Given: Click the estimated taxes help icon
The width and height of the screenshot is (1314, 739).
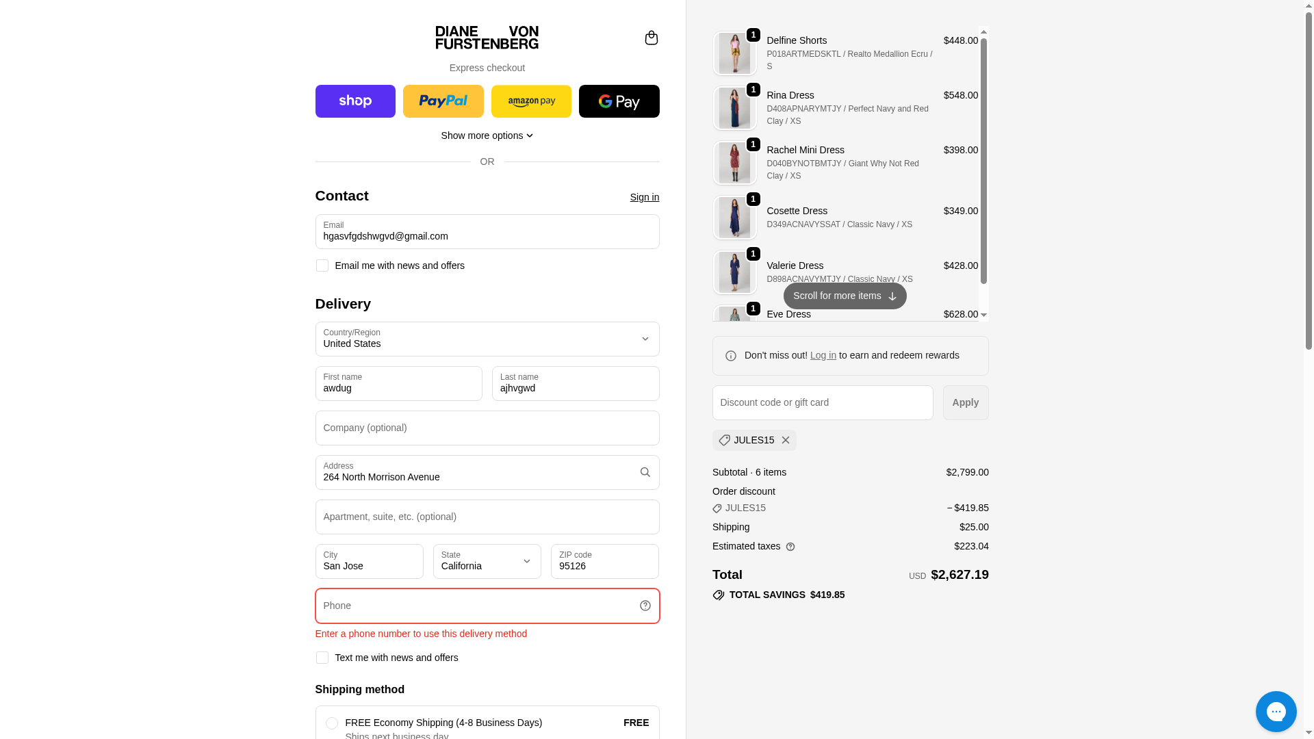Looking at the screenshot, I should 790,547.
